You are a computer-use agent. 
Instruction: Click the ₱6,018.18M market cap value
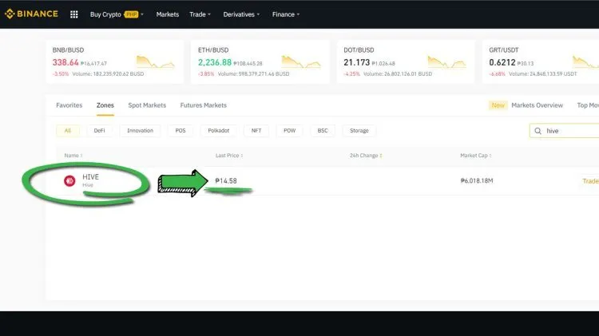pyautogui.click(x=477, y=181)
